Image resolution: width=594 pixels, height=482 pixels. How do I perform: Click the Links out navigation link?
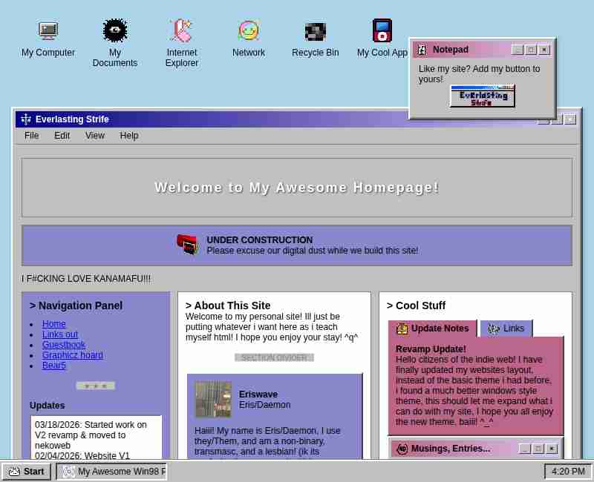coord(59,334)
